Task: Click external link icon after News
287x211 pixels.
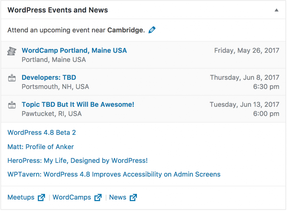Action: [x=133, y=198]
